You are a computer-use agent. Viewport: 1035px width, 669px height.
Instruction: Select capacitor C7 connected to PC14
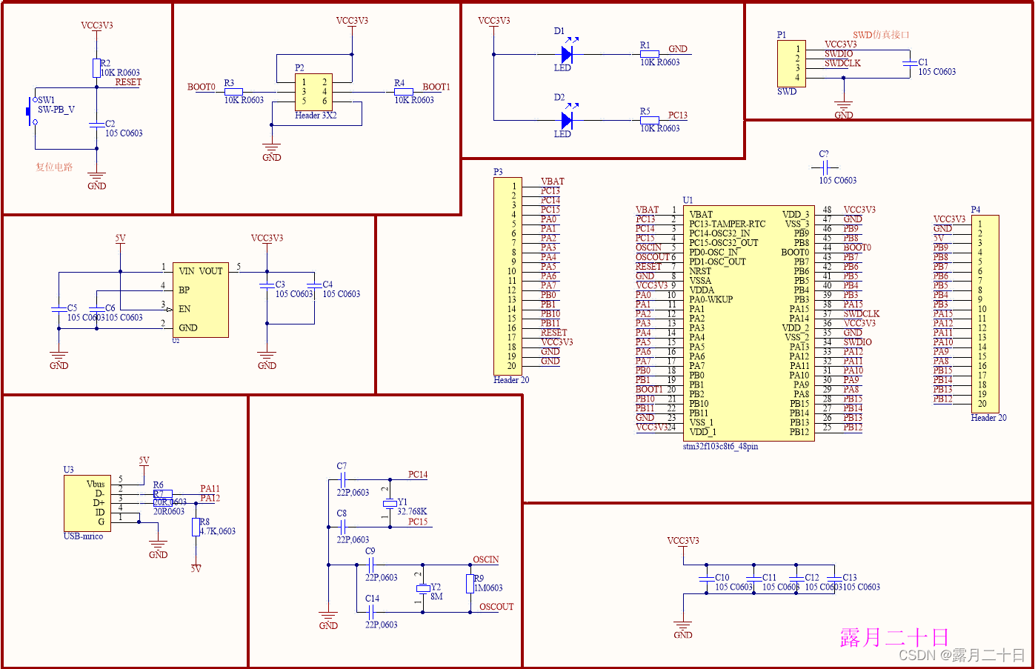[342, 479]
